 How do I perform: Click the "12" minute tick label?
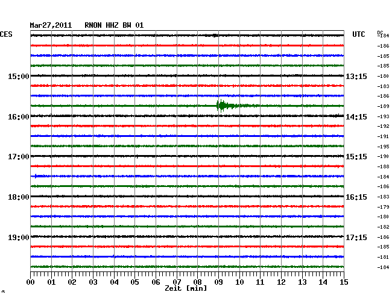click(x=281, y=282)
